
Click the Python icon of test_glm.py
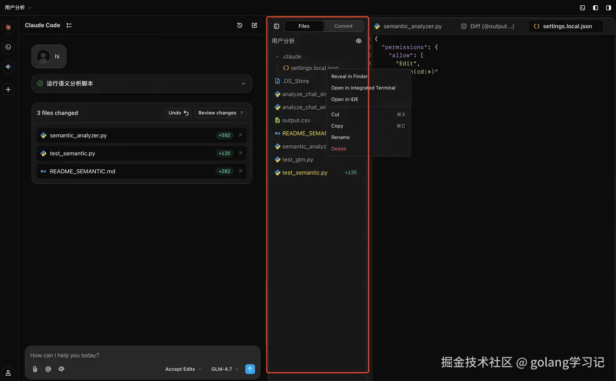[277, 160]
